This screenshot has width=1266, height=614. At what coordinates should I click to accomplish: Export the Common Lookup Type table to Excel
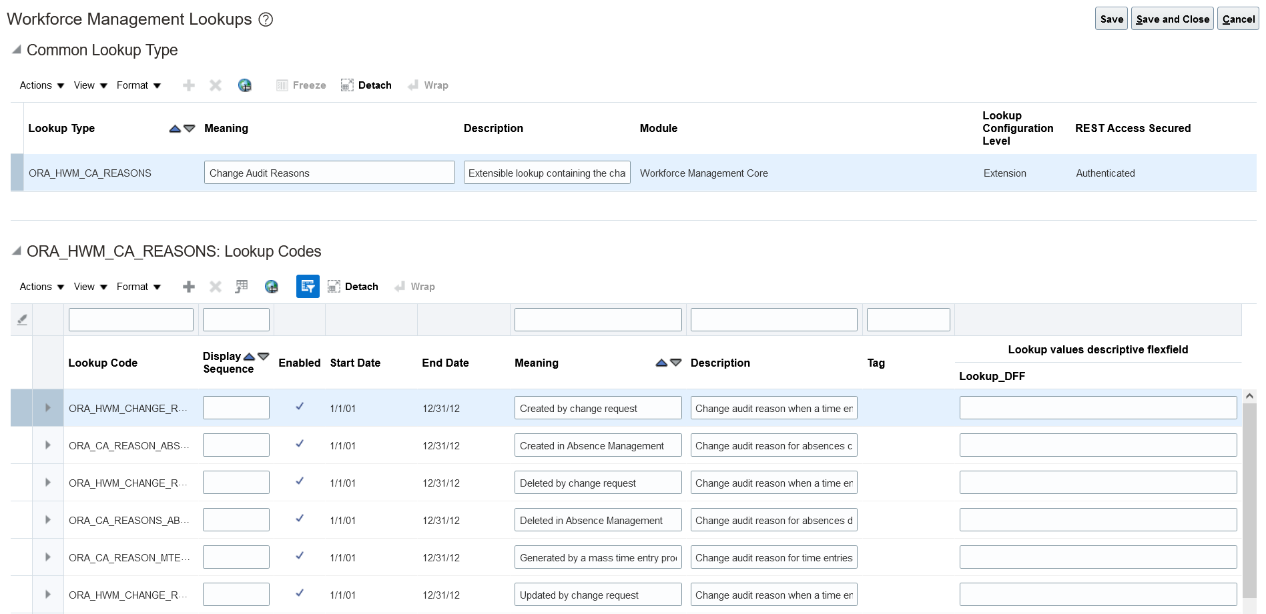244,85
